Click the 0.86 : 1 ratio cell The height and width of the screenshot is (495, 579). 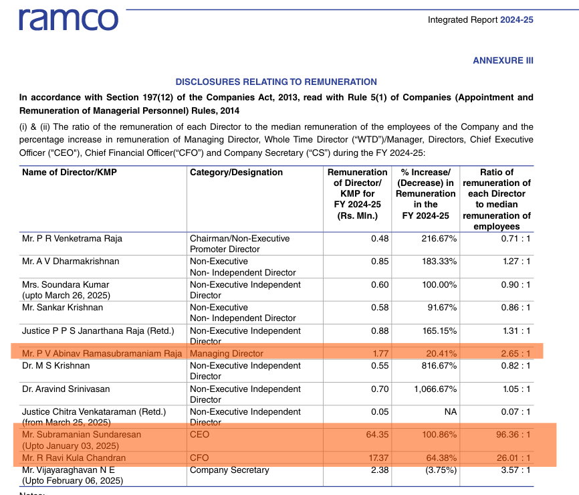click(x=515, y=307)
